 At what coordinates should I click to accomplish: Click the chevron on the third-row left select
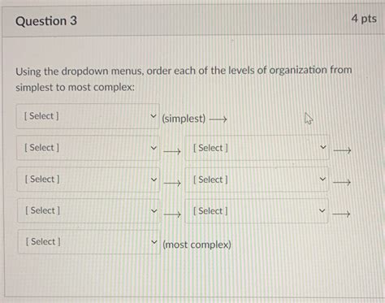pos(154,180)
